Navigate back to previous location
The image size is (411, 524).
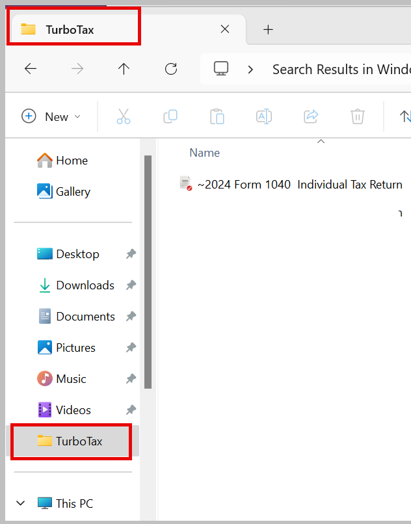click(31, 69)
